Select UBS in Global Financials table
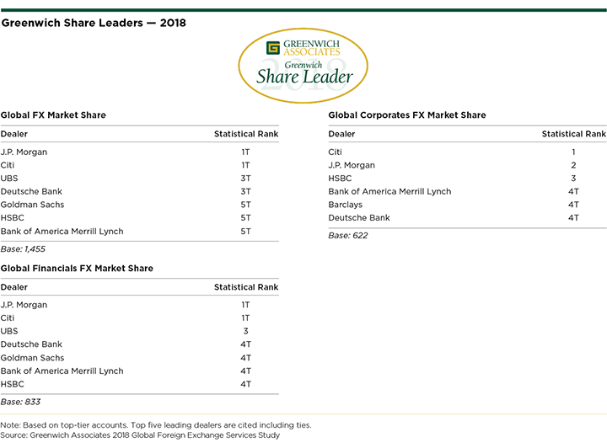 9,331
